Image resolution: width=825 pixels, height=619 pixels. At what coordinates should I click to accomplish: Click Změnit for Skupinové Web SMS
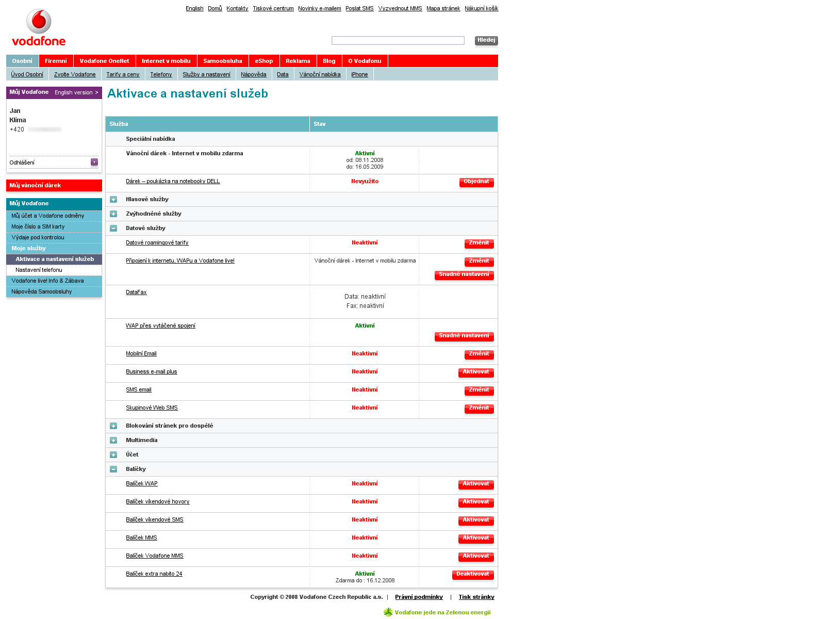click(479, 409)
